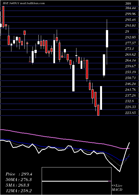Click the 'BSE 540311 mail.bullkhan.com' header text
The width and height of the screenshot is (139, 195).
[24, 3]
